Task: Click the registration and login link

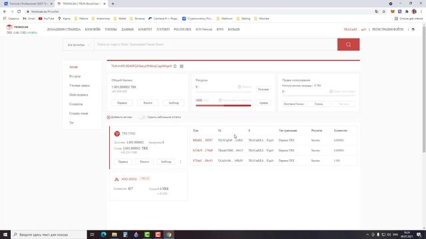Action: coord(387,29)
